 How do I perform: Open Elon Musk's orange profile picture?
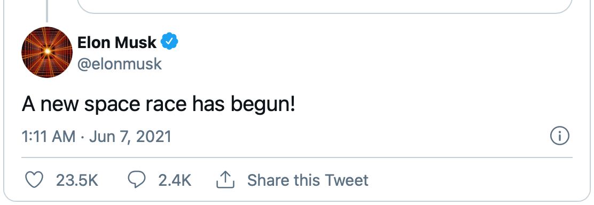click(47, 52)
